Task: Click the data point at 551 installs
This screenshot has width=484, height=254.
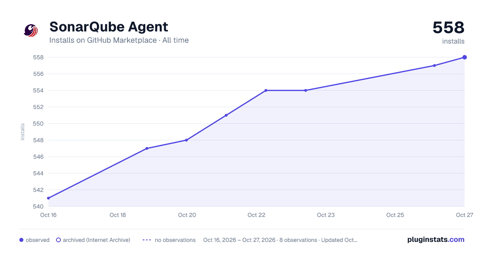Action: 226,115
